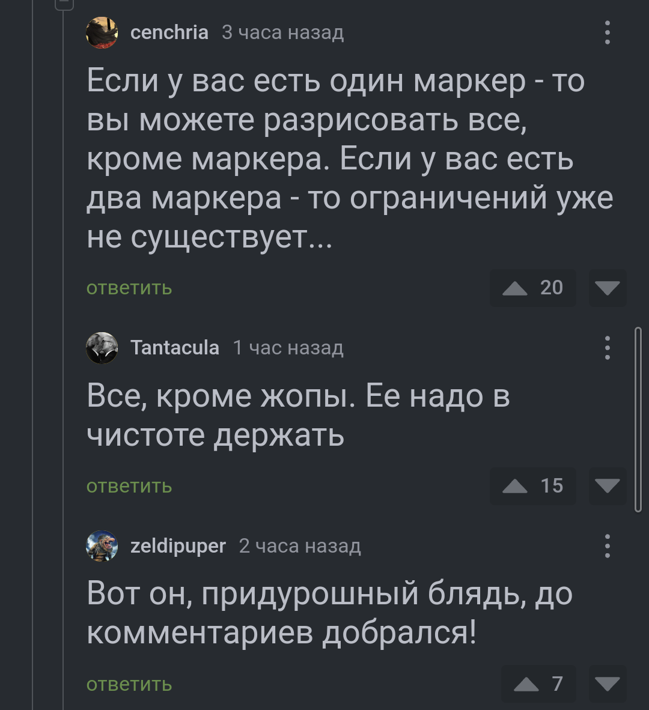Reply to cenchria's comment via ответить
This screenshot has width=649, height=710.
[x=129, y=288]
